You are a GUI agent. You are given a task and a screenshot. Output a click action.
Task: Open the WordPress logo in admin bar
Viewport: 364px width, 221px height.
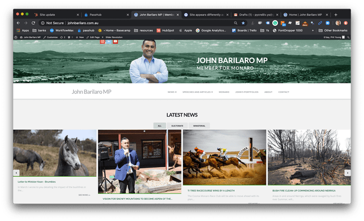click(x=16, y=37)
